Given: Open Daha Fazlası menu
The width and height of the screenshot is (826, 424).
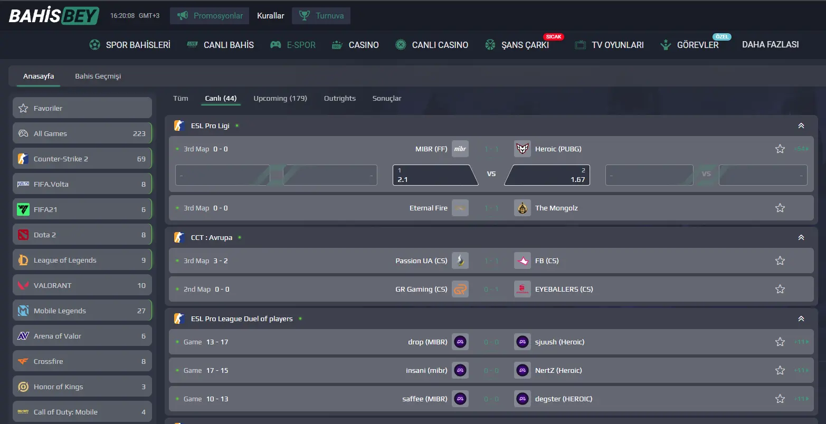Looking at the screenshot, I should click(771, 45).
